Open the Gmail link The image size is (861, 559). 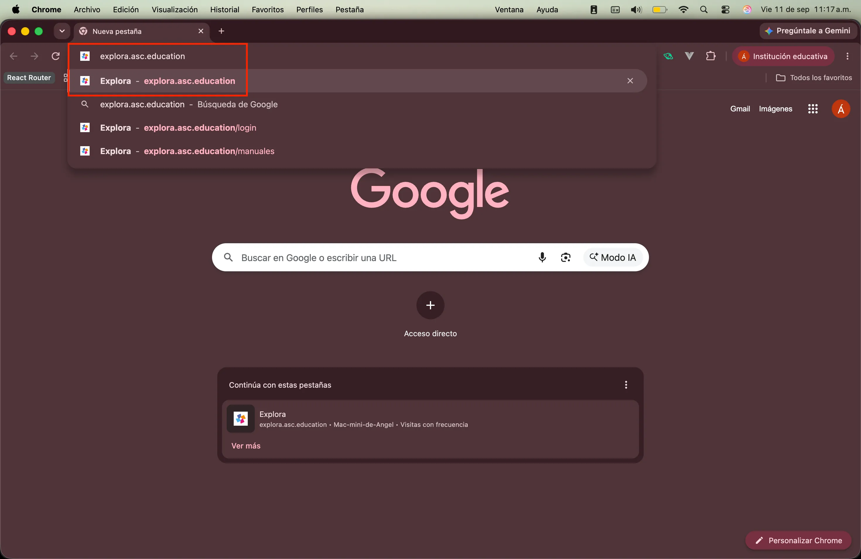pos(740,109)
